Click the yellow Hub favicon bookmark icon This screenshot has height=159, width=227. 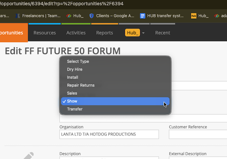pyautogui.click(x=193, y=16)
